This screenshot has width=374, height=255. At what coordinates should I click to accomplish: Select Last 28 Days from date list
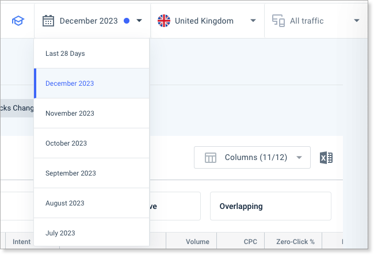point(91,54)
